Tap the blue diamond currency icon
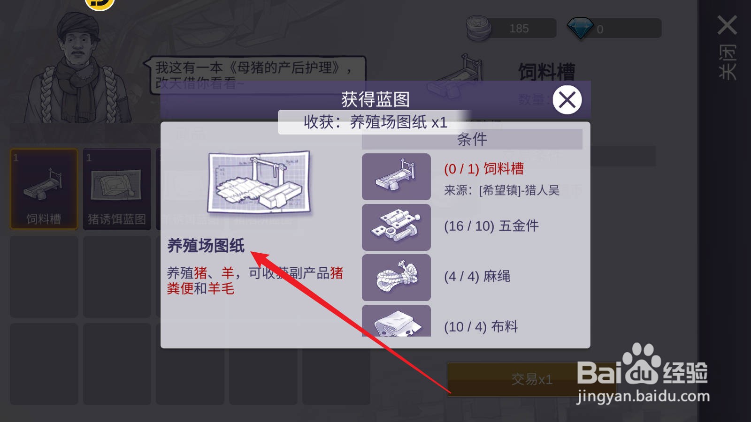Screen dimensions: 751x422 [580, 28]
